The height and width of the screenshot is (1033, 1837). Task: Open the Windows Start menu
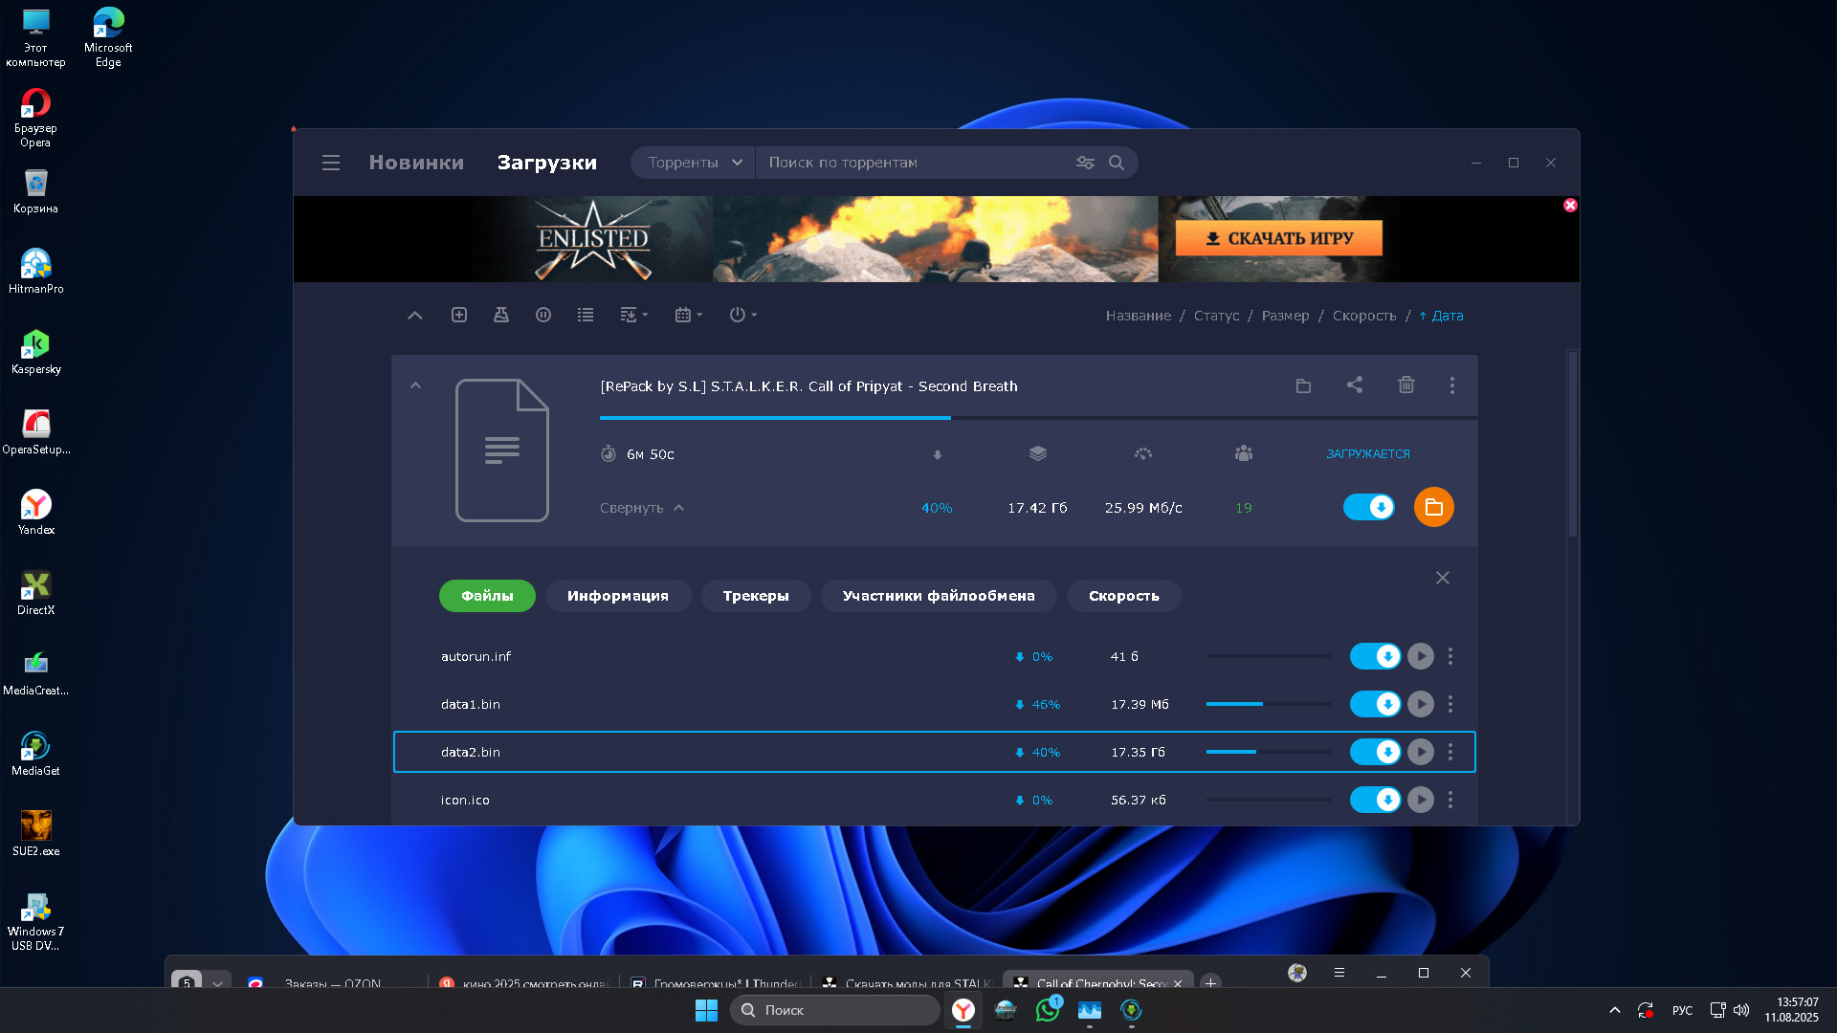point(706,1010)
